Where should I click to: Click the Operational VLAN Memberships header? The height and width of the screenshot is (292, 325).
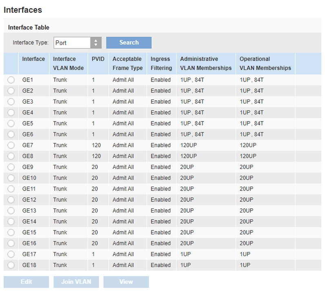(x=265, y=64)
